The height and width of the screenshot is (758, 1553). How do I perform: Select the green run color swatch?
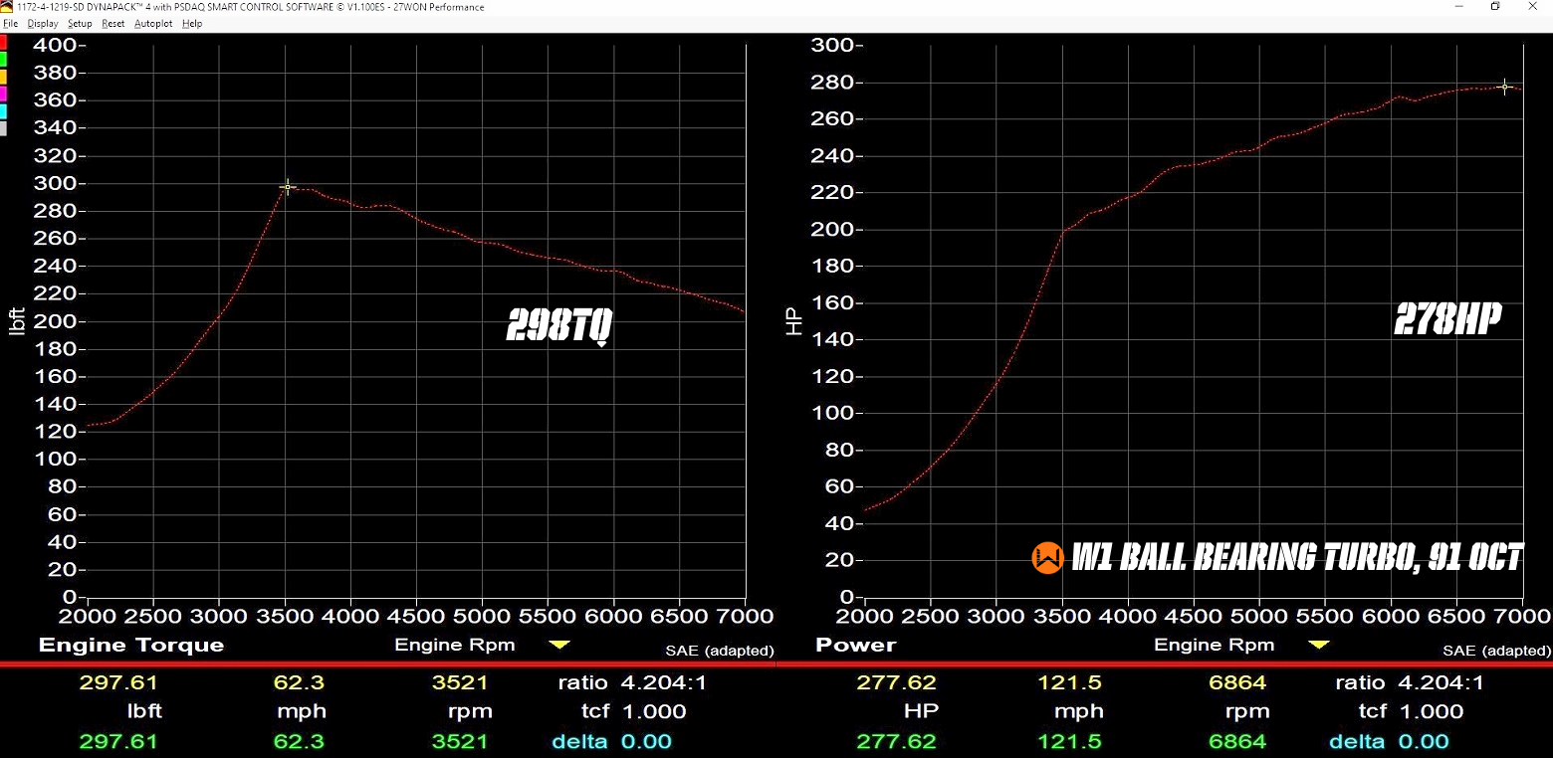4,60
